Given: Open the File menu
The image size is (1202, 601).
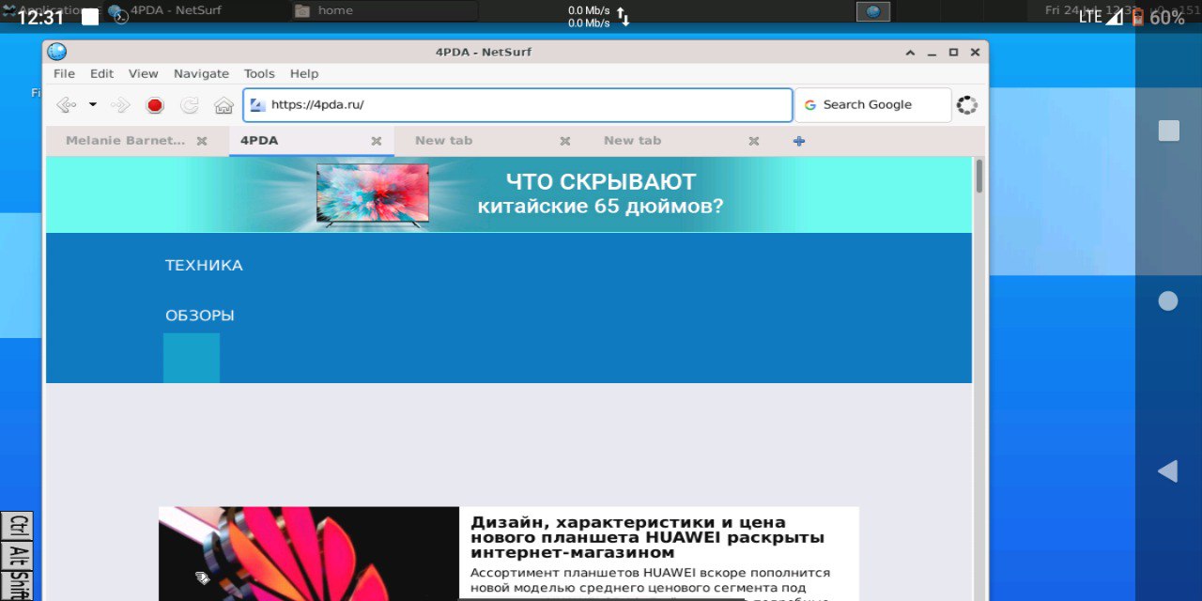Looking at the screenshot, I should coord(64,73).
